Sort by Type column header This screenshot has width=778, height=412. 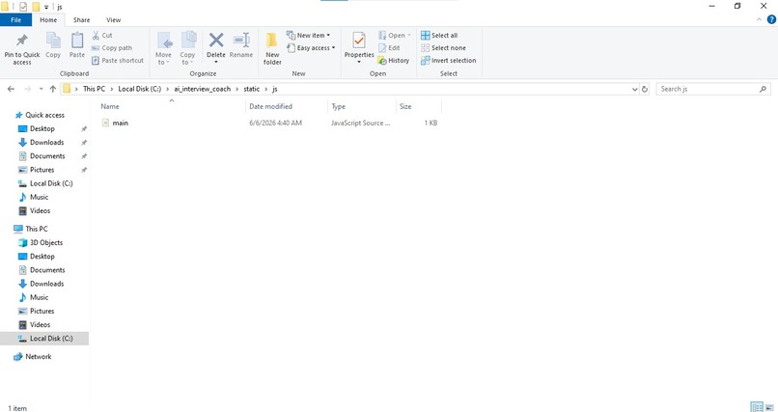339,106
